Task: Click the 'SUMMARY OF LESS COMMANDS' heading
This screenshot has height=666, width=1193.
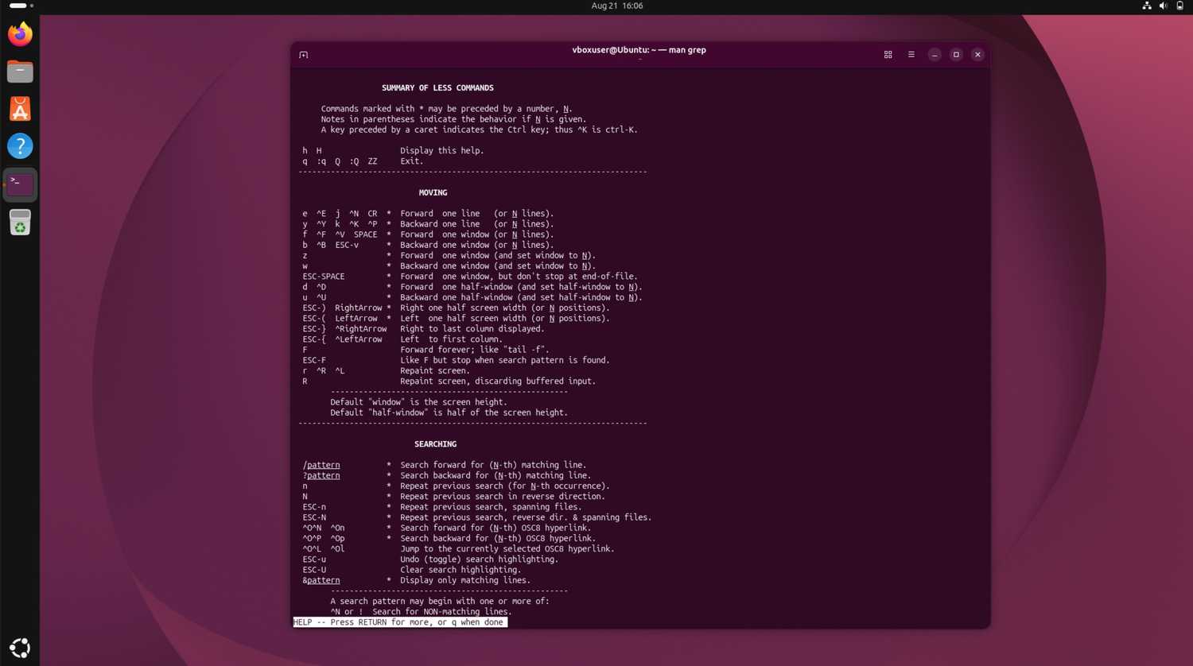Action: [437, 88]
